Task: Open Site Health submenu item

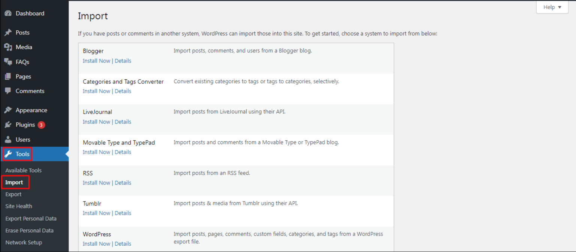Action: click(19, 206)
